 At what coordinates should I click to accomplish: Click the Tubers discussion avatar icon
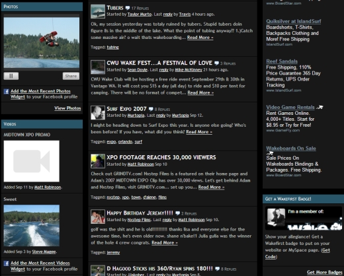click(x=98, y=11)
